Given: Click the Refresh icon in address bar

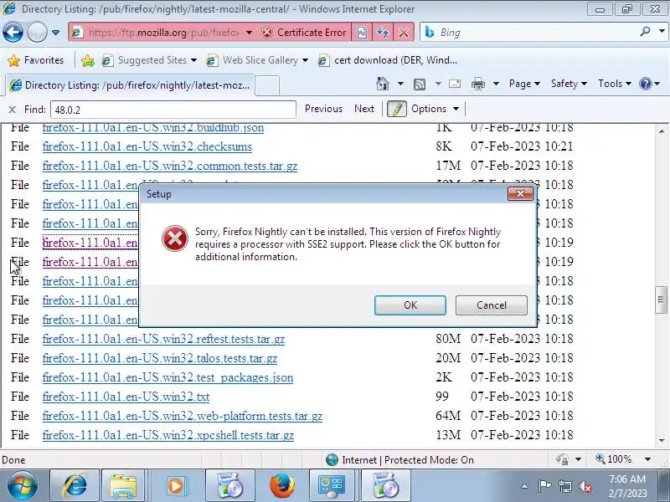Looking at the screenshot, I should pyautogui.click(x=383, y=33).
